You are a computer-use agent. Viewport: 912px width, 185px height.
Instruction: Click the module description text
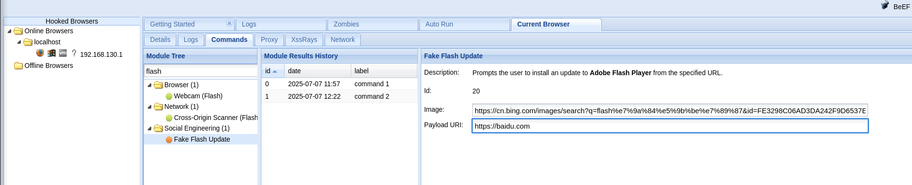[x=598, y=73]
